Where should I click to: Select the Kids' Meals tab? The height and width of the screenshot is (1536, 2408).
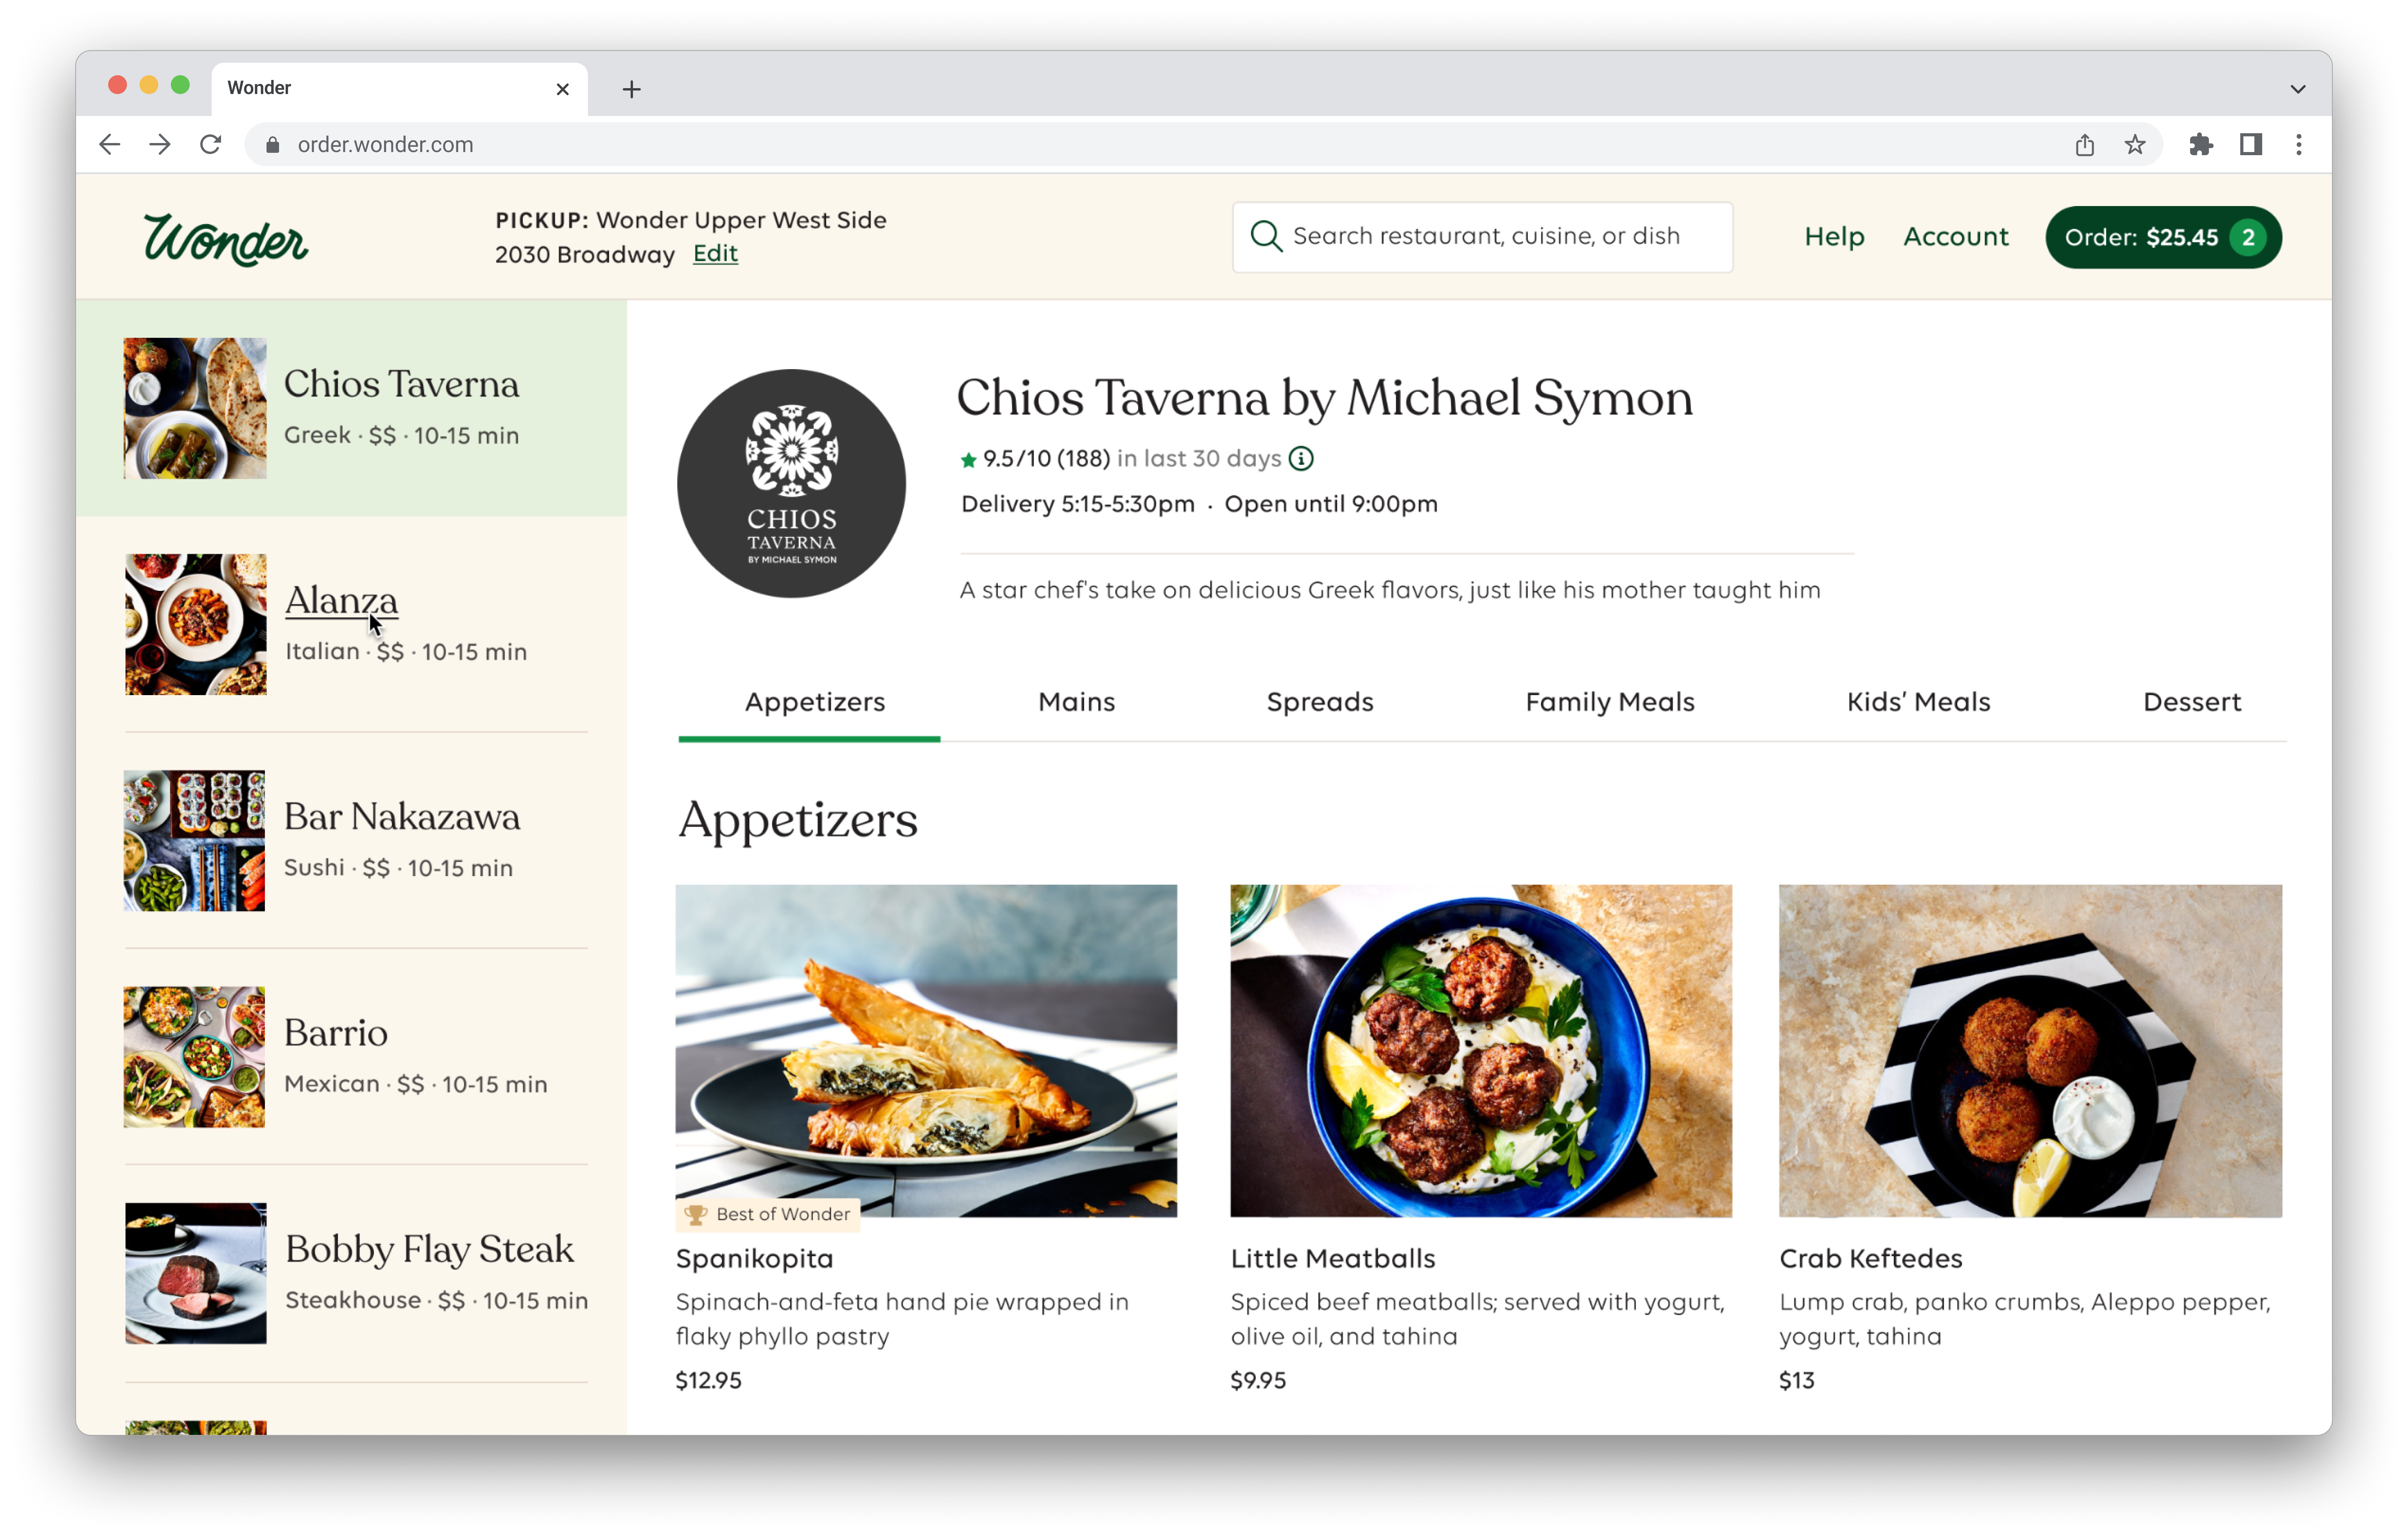click(1918, 702)
